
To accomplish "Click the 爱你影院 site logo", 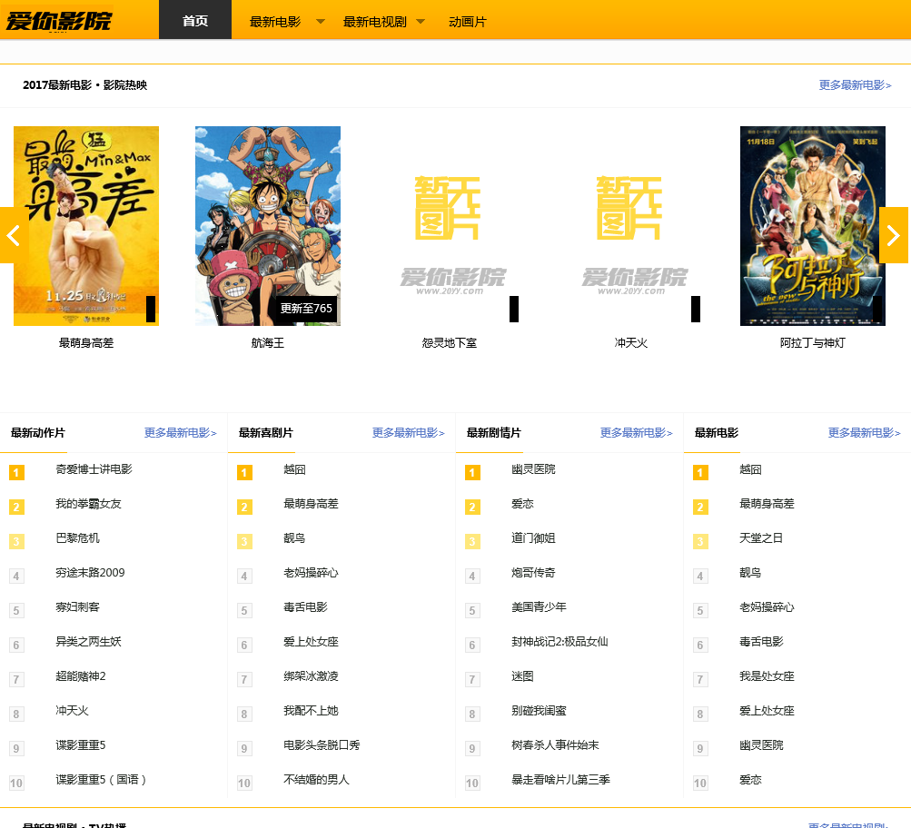I will [58, 21].
